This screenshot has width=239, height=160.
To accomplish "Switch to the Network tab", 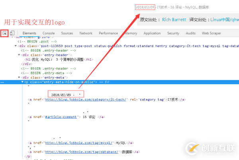I will click(x=86, y=33).
